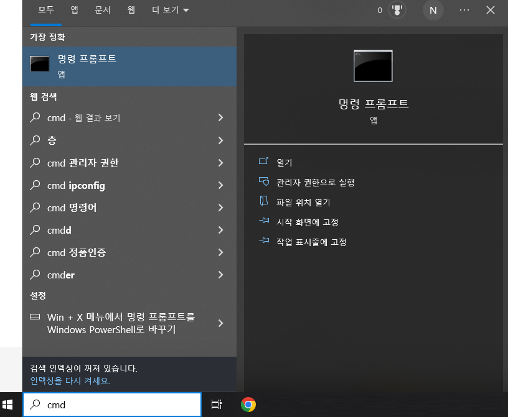
Task: Click the keyboard icon beside Win + X setting
Action: point(35,317)
